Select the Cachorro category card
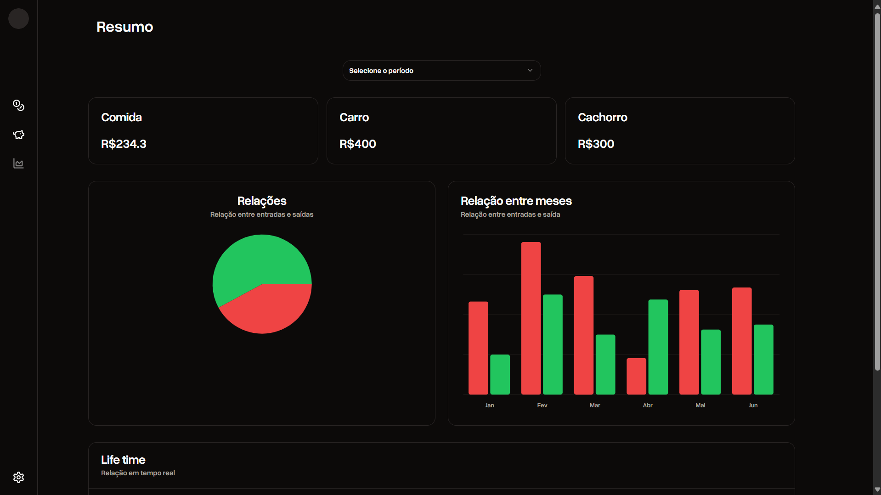The height and width of the screenshot is (495, 881). click(x=680, y=131)
